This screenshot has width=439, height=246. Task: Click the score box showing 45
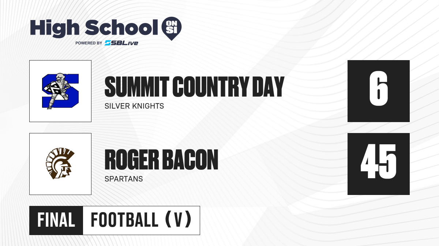[379, 164]
